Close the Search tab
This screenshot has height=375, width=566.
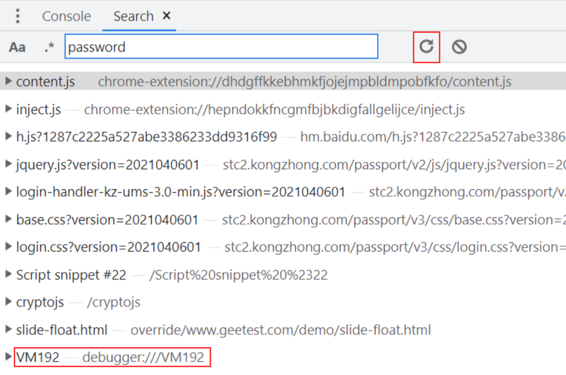click(x=166, y=16)
